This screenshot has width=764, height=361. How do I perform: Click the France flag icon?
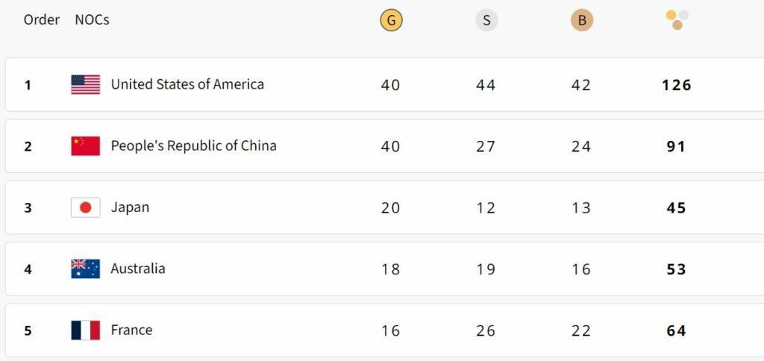pyautogui.click(x=86, y=330)
